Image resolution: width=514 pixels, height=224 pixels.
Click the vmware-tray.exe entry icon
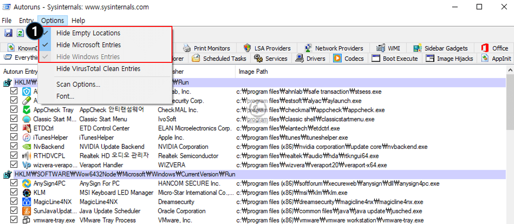click(x=26, y=220)
